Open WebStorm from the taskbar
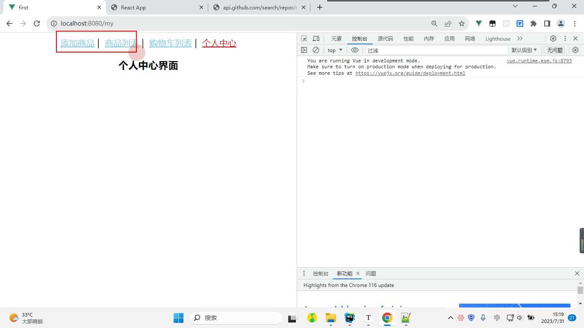This screenshot has height=328, width=584. point(350,318)
